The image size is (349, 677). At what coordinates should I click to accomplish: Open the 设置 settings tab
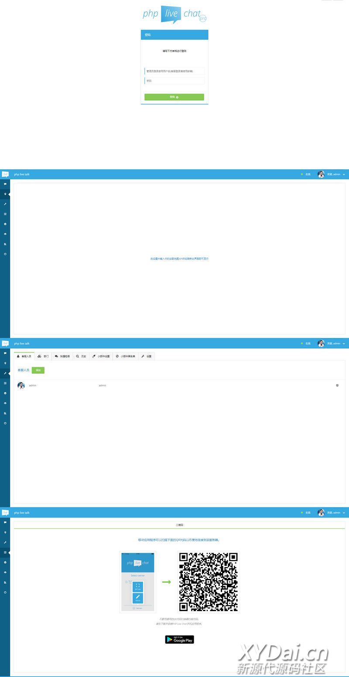pyautogui.click(x=147, y=356)
